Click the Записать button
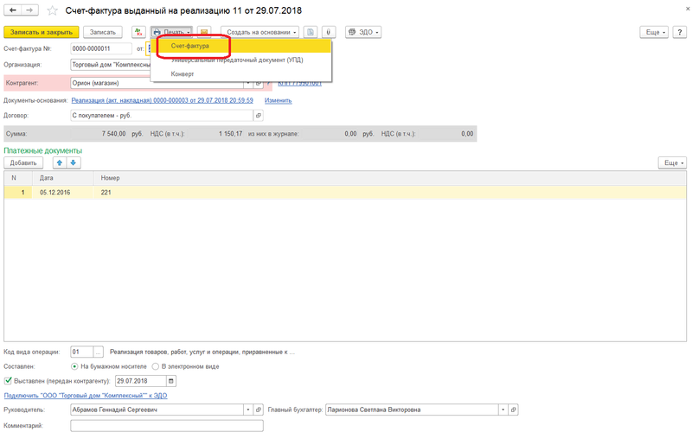This screenshot has width=692, height=432. [x=102, y=32]
